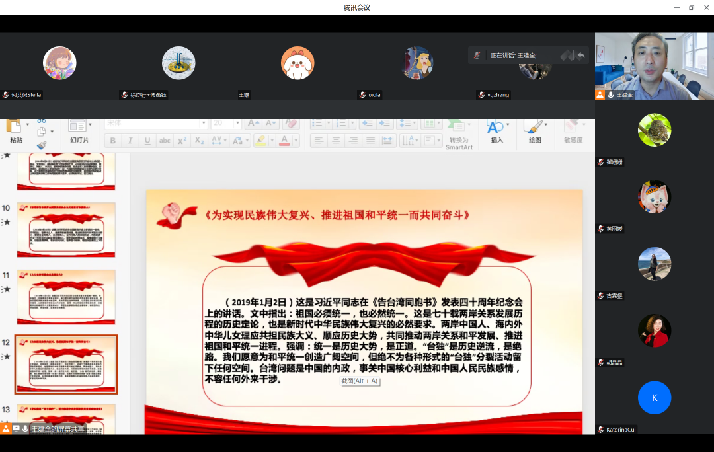Open the Insert (插入) shapes menu

(496, 131)
